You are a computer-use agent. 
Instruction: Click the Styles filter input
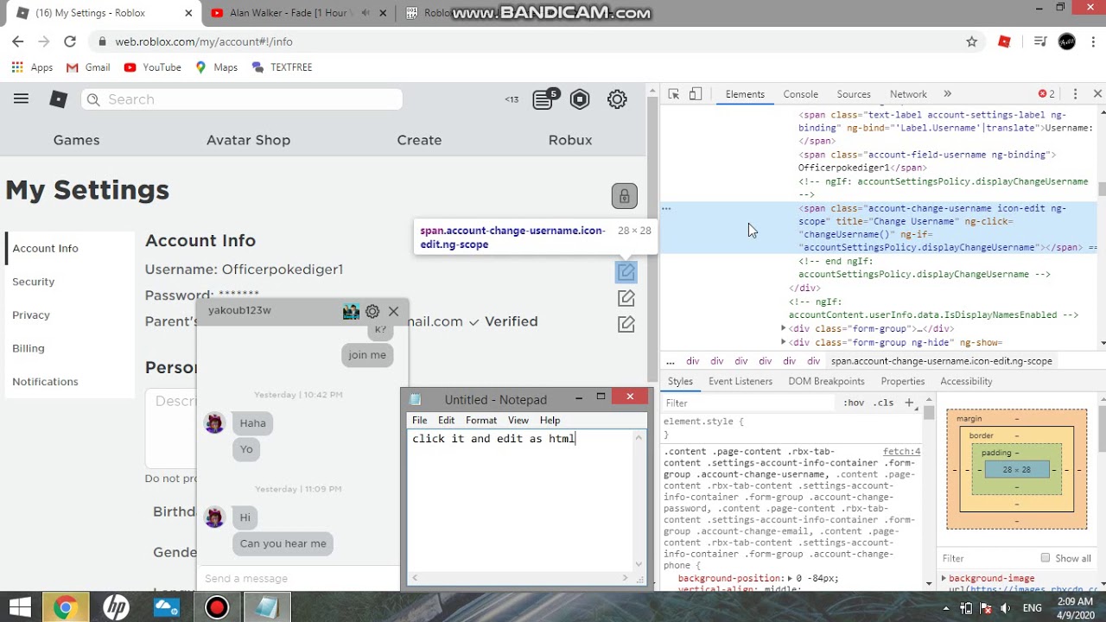click(x=750, y=403)
